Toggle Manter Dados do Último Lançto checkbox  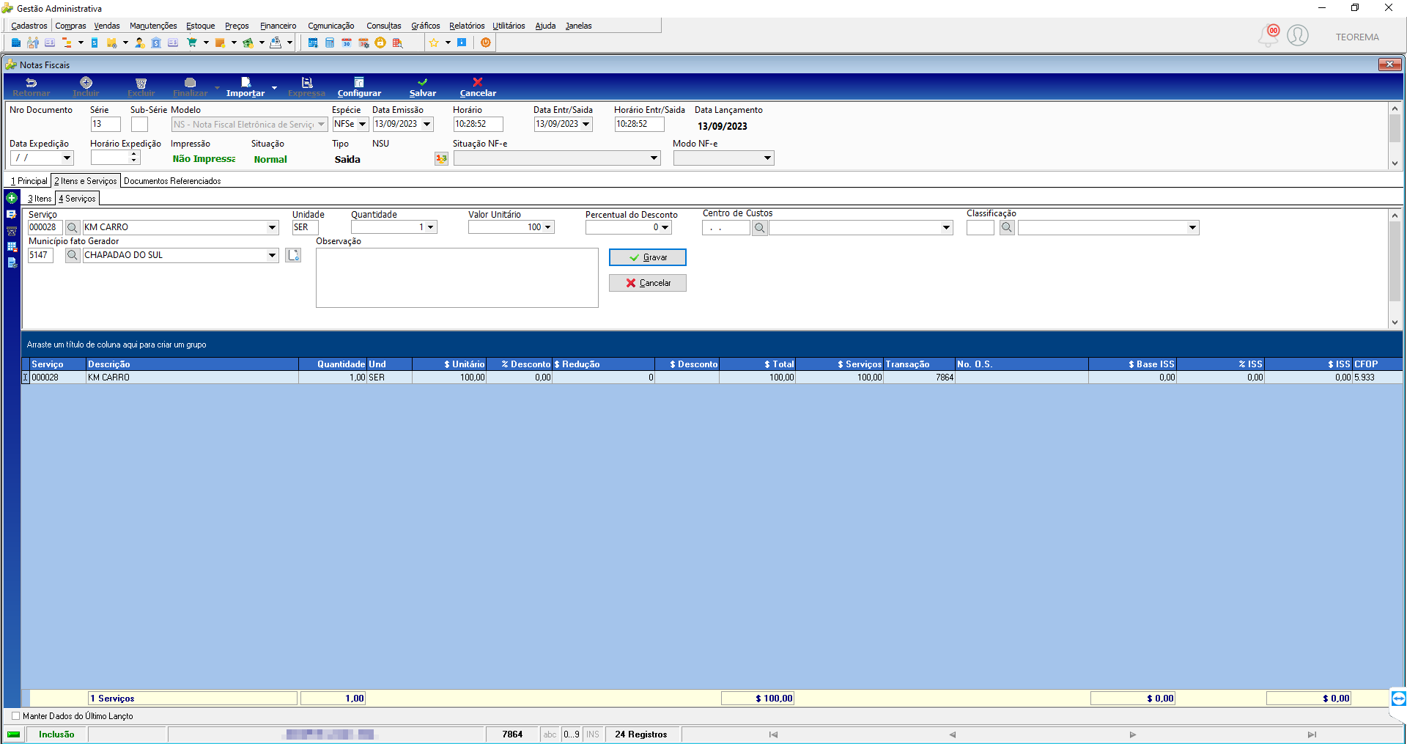[x=16, y=716]
